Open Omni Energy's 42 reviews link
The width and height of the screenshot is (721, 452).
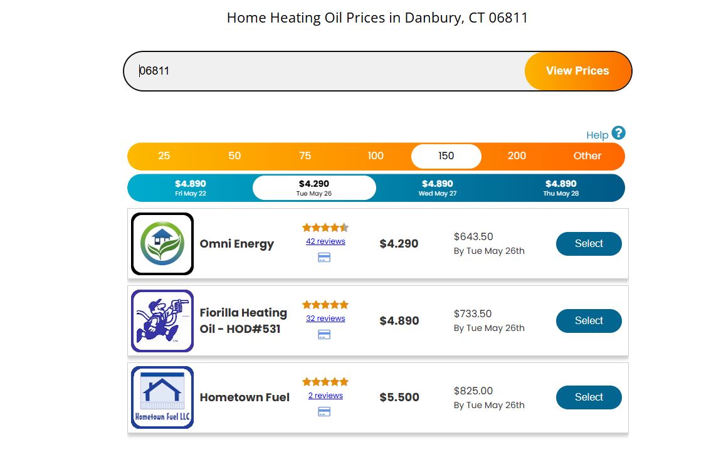click(x=325, y=241)
